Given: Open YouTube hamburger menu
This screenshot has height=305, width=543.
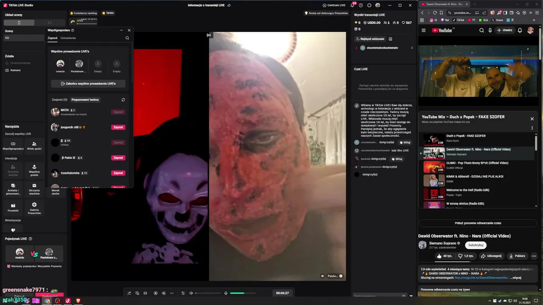Looking at the screenshot, I should coord(423,30).
